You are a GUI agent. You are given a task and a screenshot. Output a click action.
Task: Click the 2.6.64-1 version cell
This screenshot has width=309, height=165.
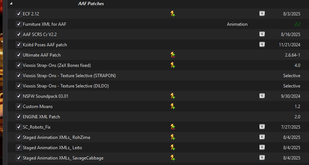(x=292, y=55)
